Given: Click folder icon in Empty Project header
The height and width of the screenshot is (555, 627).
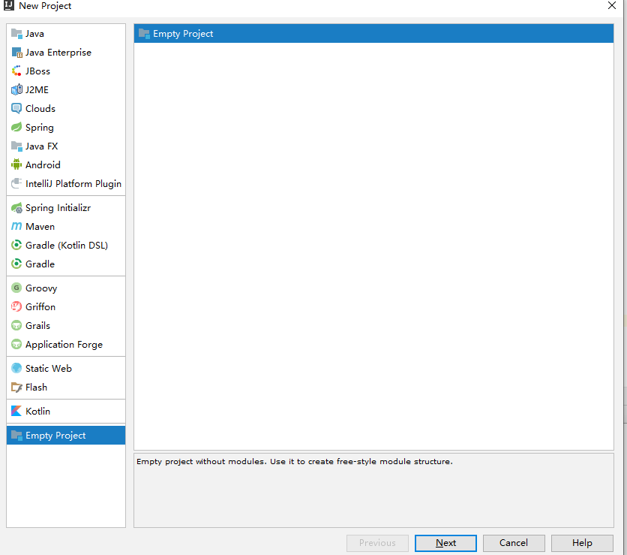Looking at the screenshot, I should click(x=144, y=34).
